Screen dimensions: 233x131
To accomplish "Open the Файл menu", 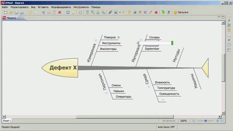I will pyautogui.click(x=5, y=7).
